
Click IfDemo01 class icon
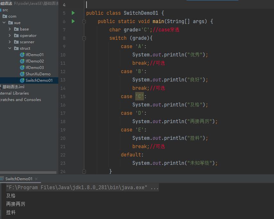point(22,55)
